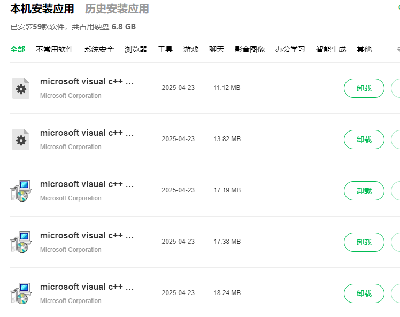This screenshot has width=400, height=317.
Task: Select the 智能生成 category
Action: coord(331,49)
